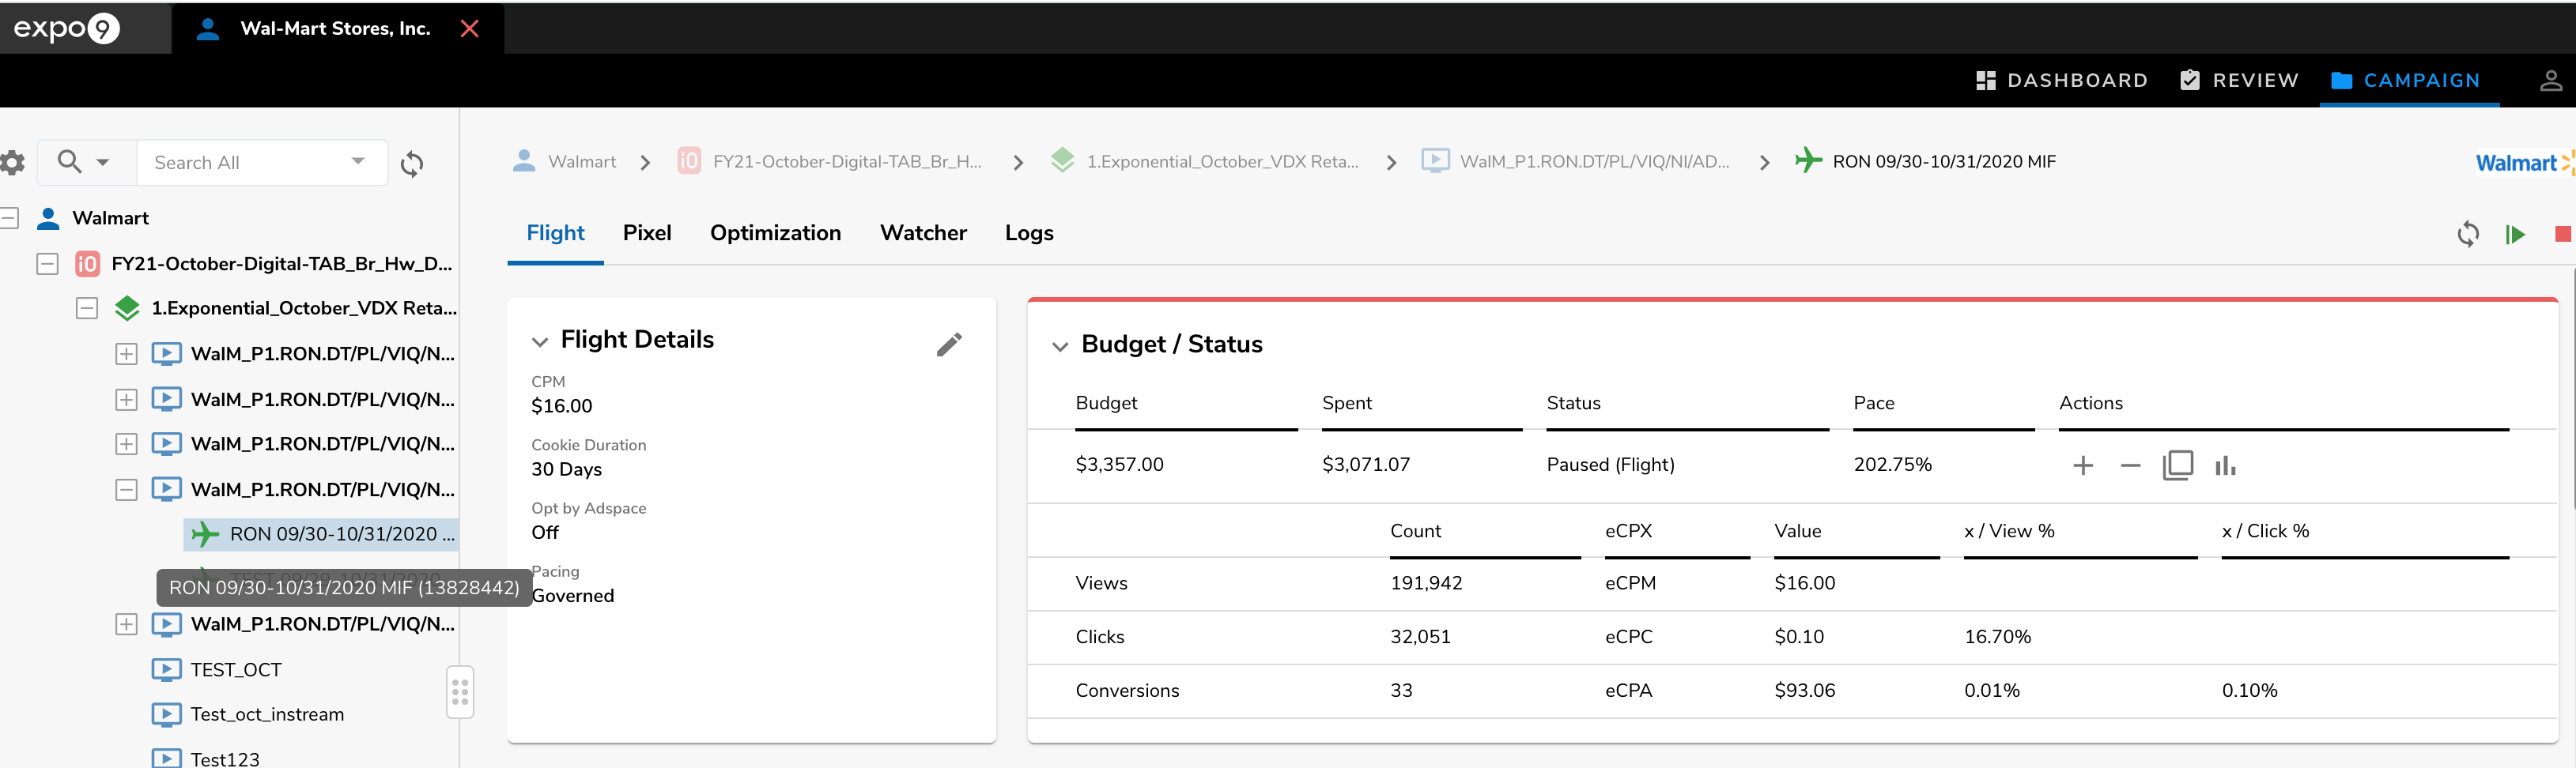Select TEST_OCT item in the tree
The image size is (2576, 768).
pyautogui.click(x=236, y=670)
